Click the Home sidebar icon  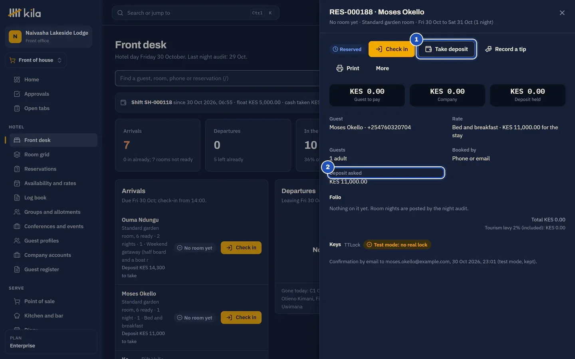(17, 79)
